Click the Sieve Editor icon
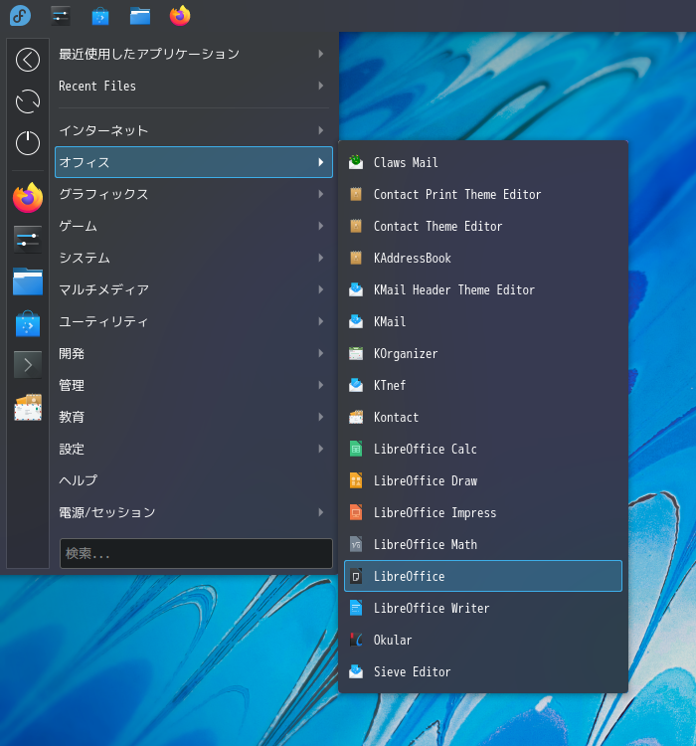The height and width of the screenshot is (746, 696). tap(356, 671)
